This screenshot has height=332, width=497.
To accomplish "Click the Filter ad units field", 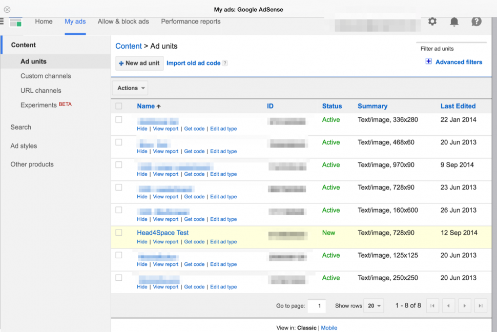I will click(451, 49).
